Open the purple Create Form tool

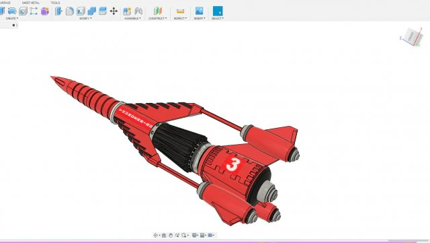pos(45,11)
